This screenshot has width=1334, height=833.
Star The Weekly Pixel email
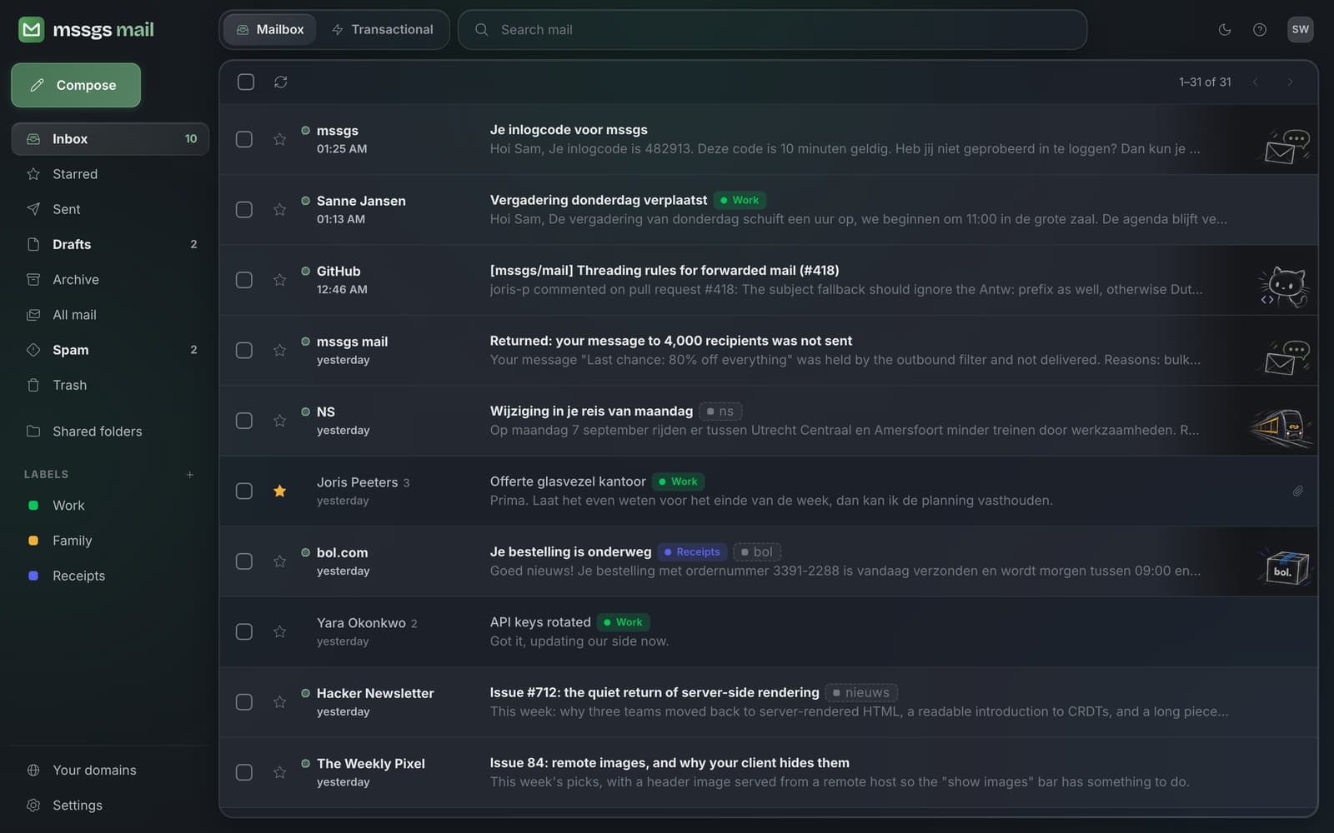pyautogui.click(x=280, y=772)
